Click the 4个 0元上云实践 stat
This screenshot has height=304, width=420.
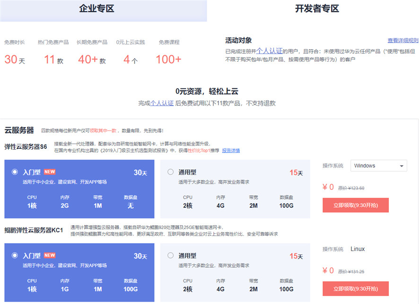130,60
